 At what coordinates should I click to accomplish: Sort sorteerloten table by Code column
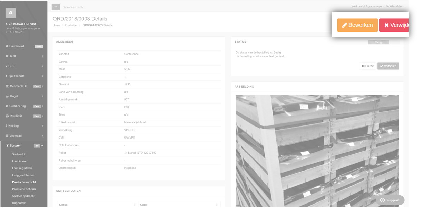point(179,205)
